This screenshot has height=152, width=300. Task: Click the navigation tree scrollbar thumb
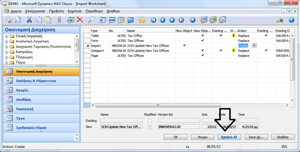click(77, 45)
